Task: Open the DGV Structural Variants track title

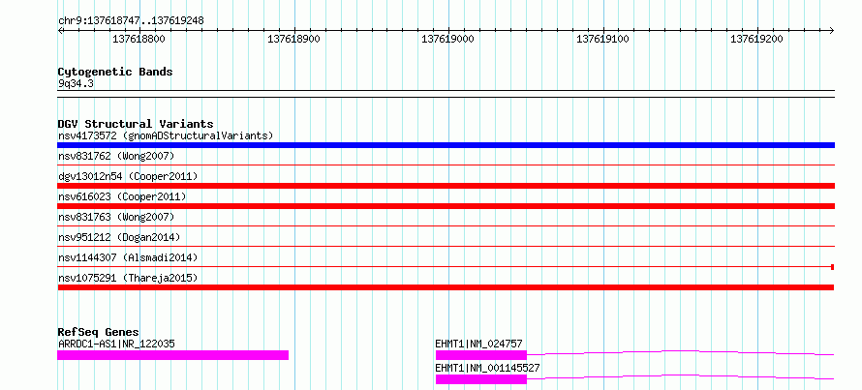Action: click(136, 124)
